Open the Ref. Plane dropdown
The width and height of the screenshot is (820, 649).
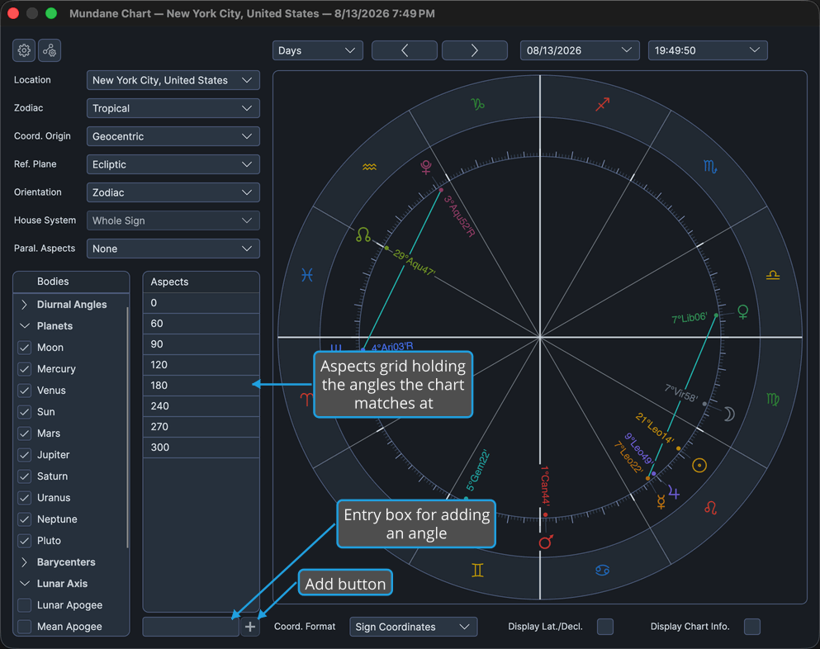point(173,164)
